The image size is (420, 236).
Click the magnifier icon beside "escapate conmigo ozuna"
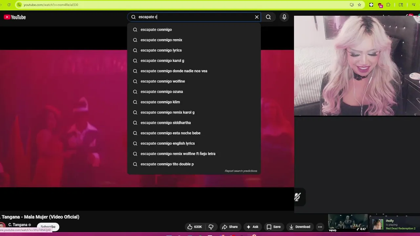(135, 92)
